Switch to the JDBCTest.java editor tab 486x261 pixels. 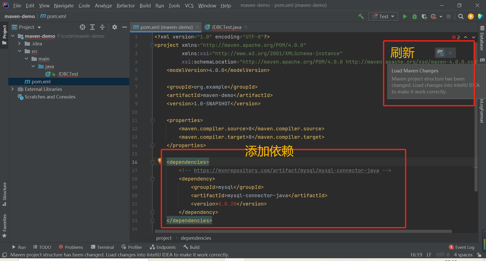[x=226, y=27]
